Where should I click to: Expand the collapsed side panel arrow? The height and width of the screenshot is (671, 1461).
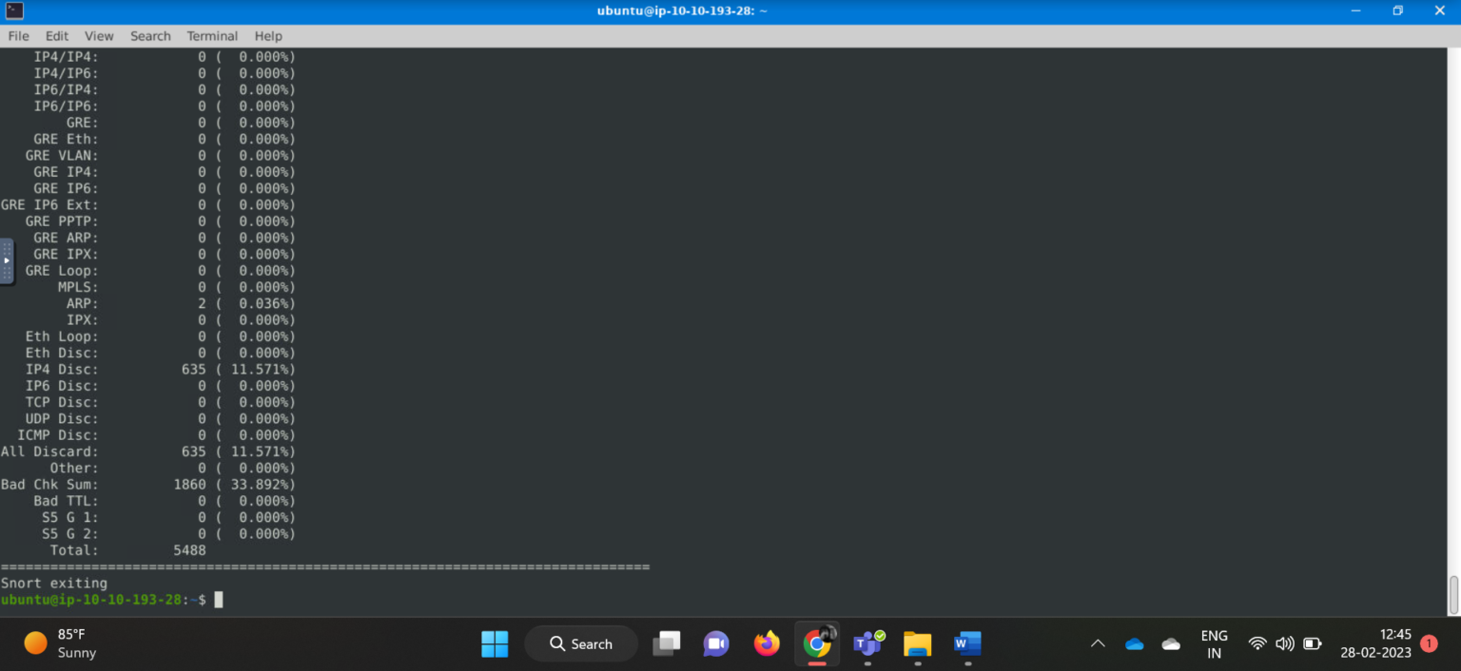tap(7, 261)
